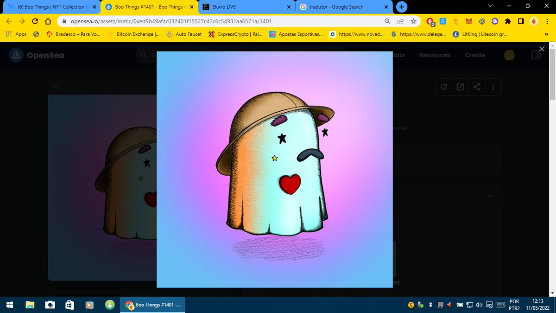Open the green download app on taskbar

[x=110, y=305]
